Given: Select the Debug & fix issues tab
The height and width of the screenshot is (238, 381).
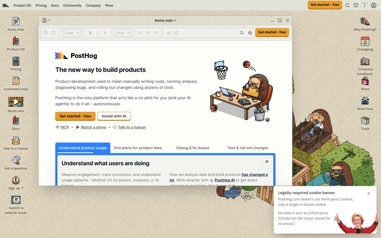Looking at the screenshot, I should click(x=193, y=148).
